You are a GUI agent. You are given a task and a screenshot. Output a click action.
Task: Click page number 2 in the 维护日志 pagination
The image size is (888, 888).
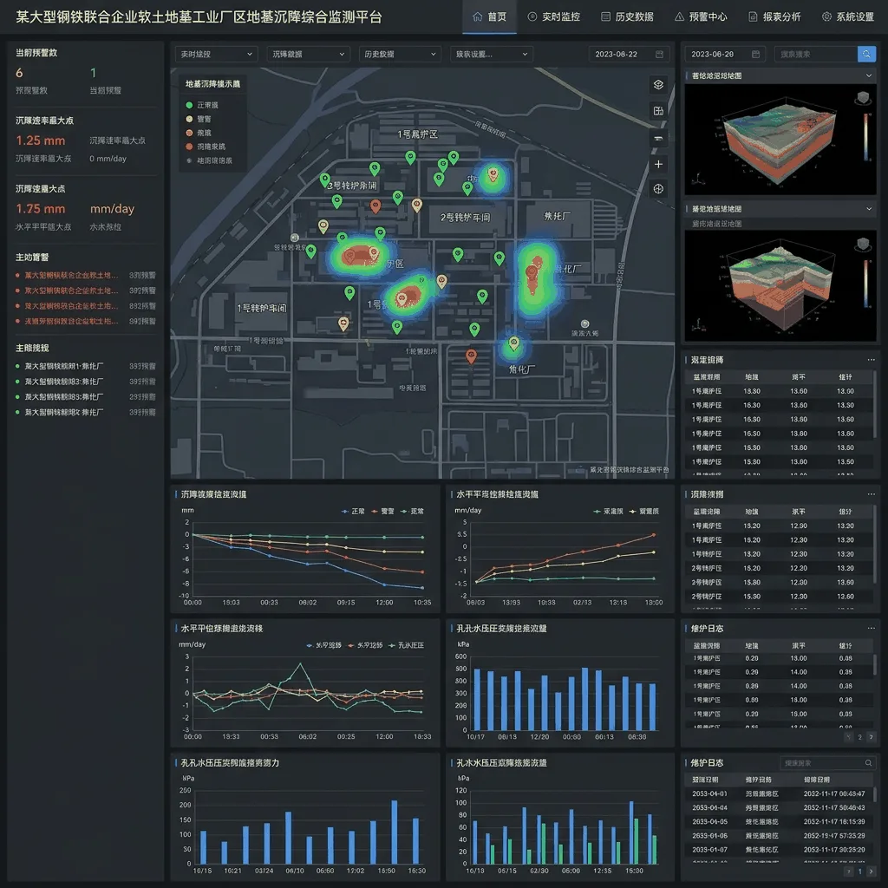pyautogui.click(x=859, y=737)
